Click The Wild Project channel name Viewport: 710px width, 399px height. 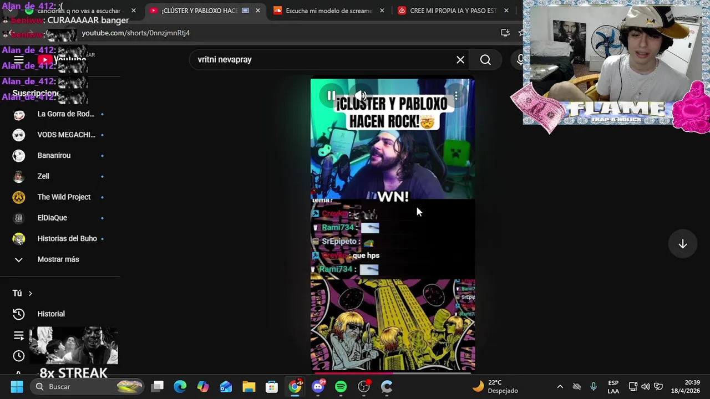coord(64,197)
